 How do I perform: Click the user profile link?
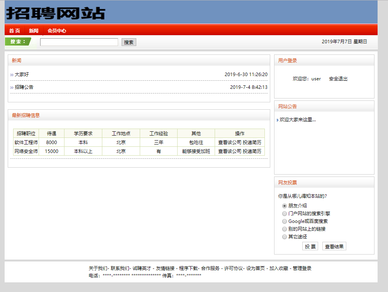[x=316, y=79]
